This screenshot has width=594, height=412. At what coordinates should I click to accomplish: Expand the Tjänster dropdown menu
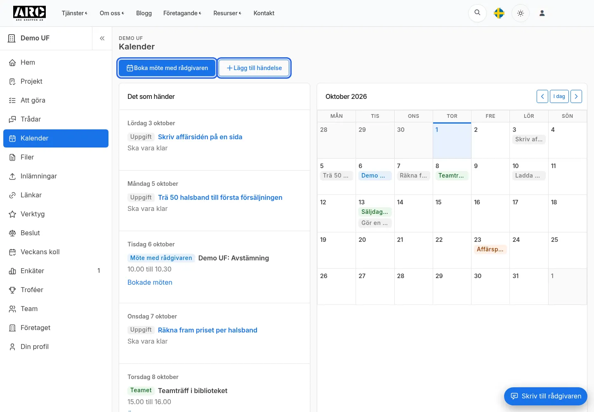75,13
